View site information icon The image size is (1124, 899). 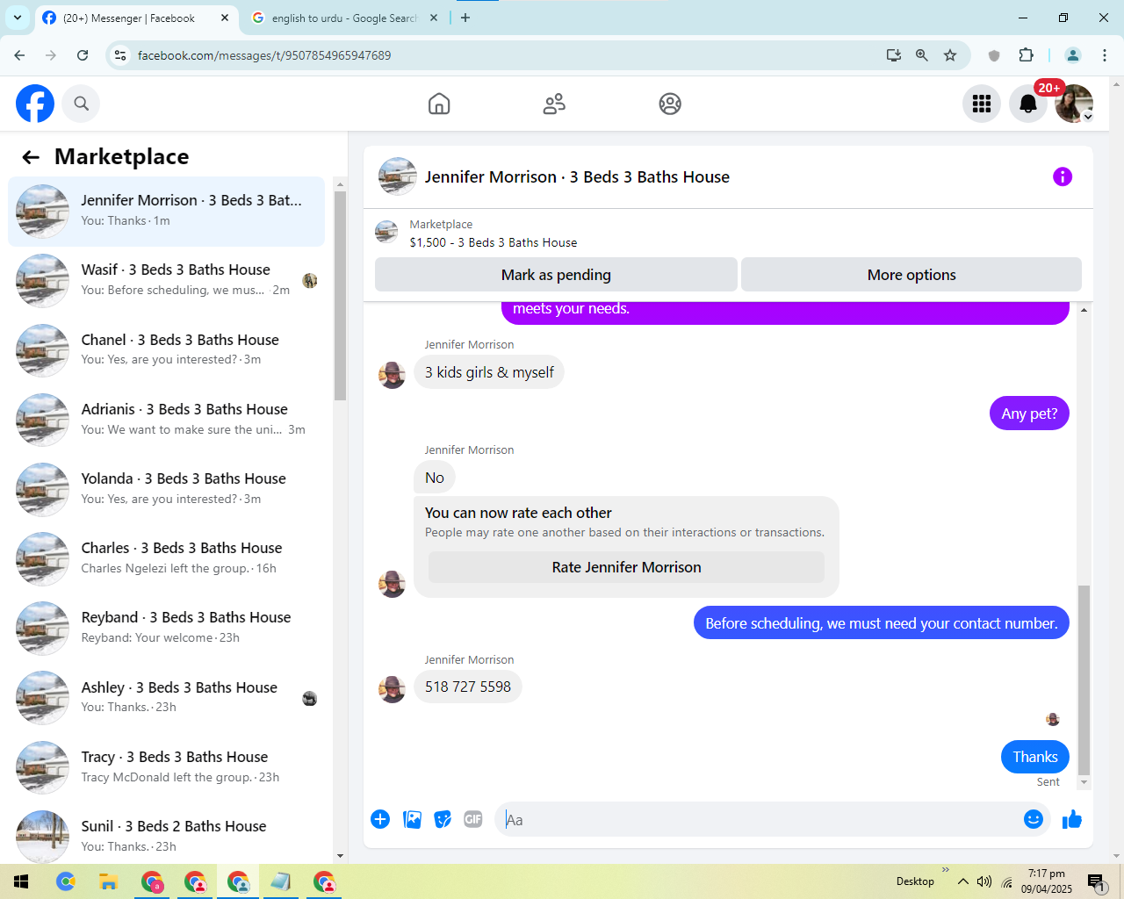(x=120, y=55)
